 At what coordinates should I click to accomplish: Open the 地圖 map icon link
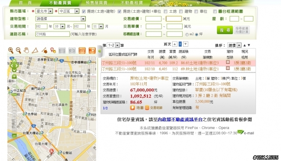point(137,108)
